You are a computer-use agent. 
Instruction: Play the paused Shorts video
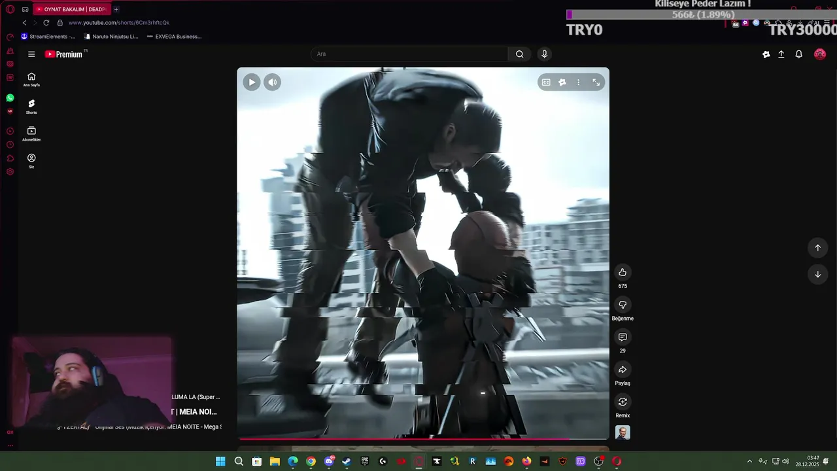click(252, 82)
